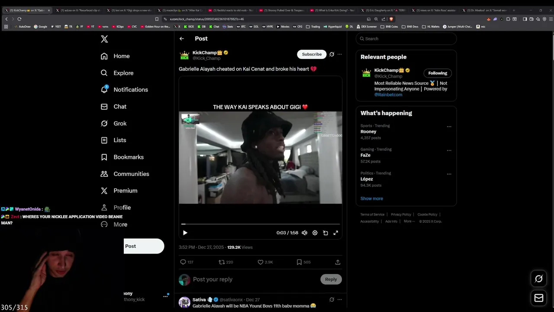Switch to the 'Resurfaced clip' browser tab

point(80,10)
